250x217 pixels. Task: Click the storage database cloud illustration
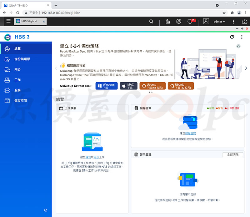tap(188, 122)
